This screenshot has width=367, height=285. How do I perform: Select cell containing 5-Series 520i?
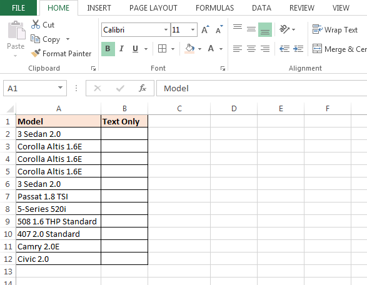point(59,209)
